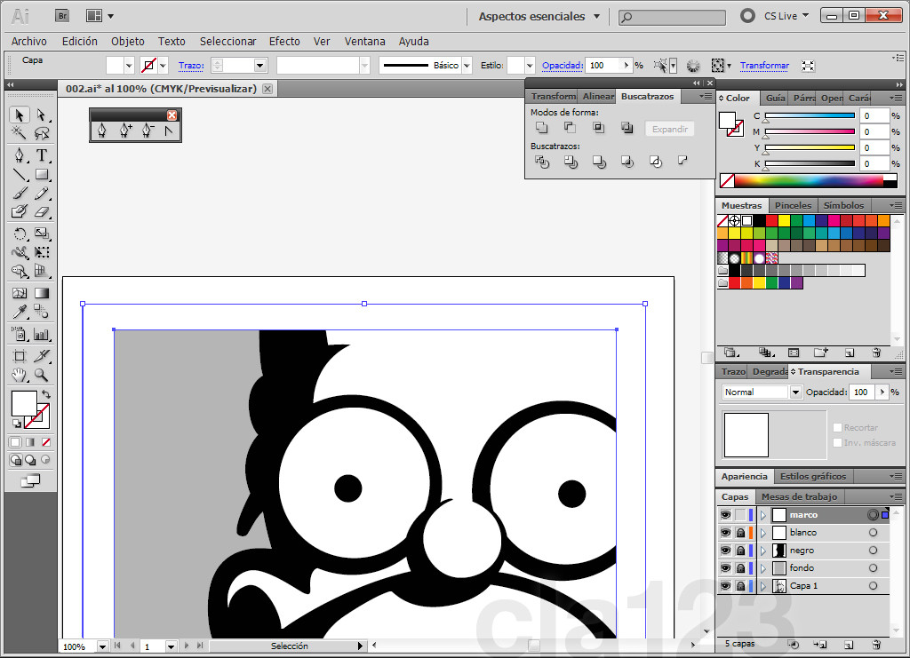Select the Eraser tool
This screenshot has height=658, width=910.
(x=41, y=211)
